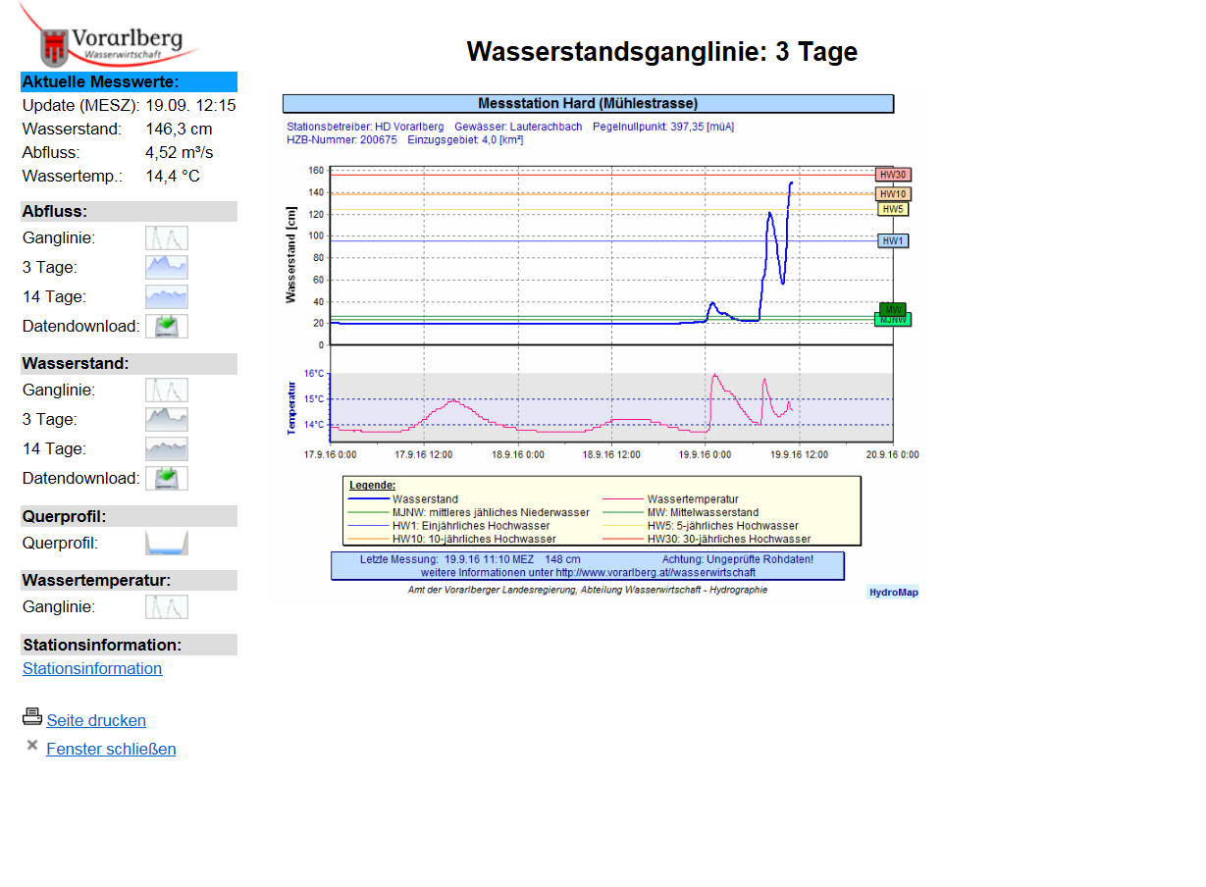Click the HW1 marker on the chart
The height and width of the screenshot is (887, 1206).
coord(893,241)
